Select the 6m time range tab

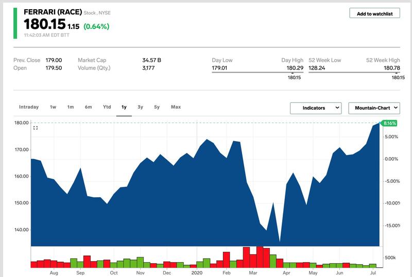coord(88,107)
